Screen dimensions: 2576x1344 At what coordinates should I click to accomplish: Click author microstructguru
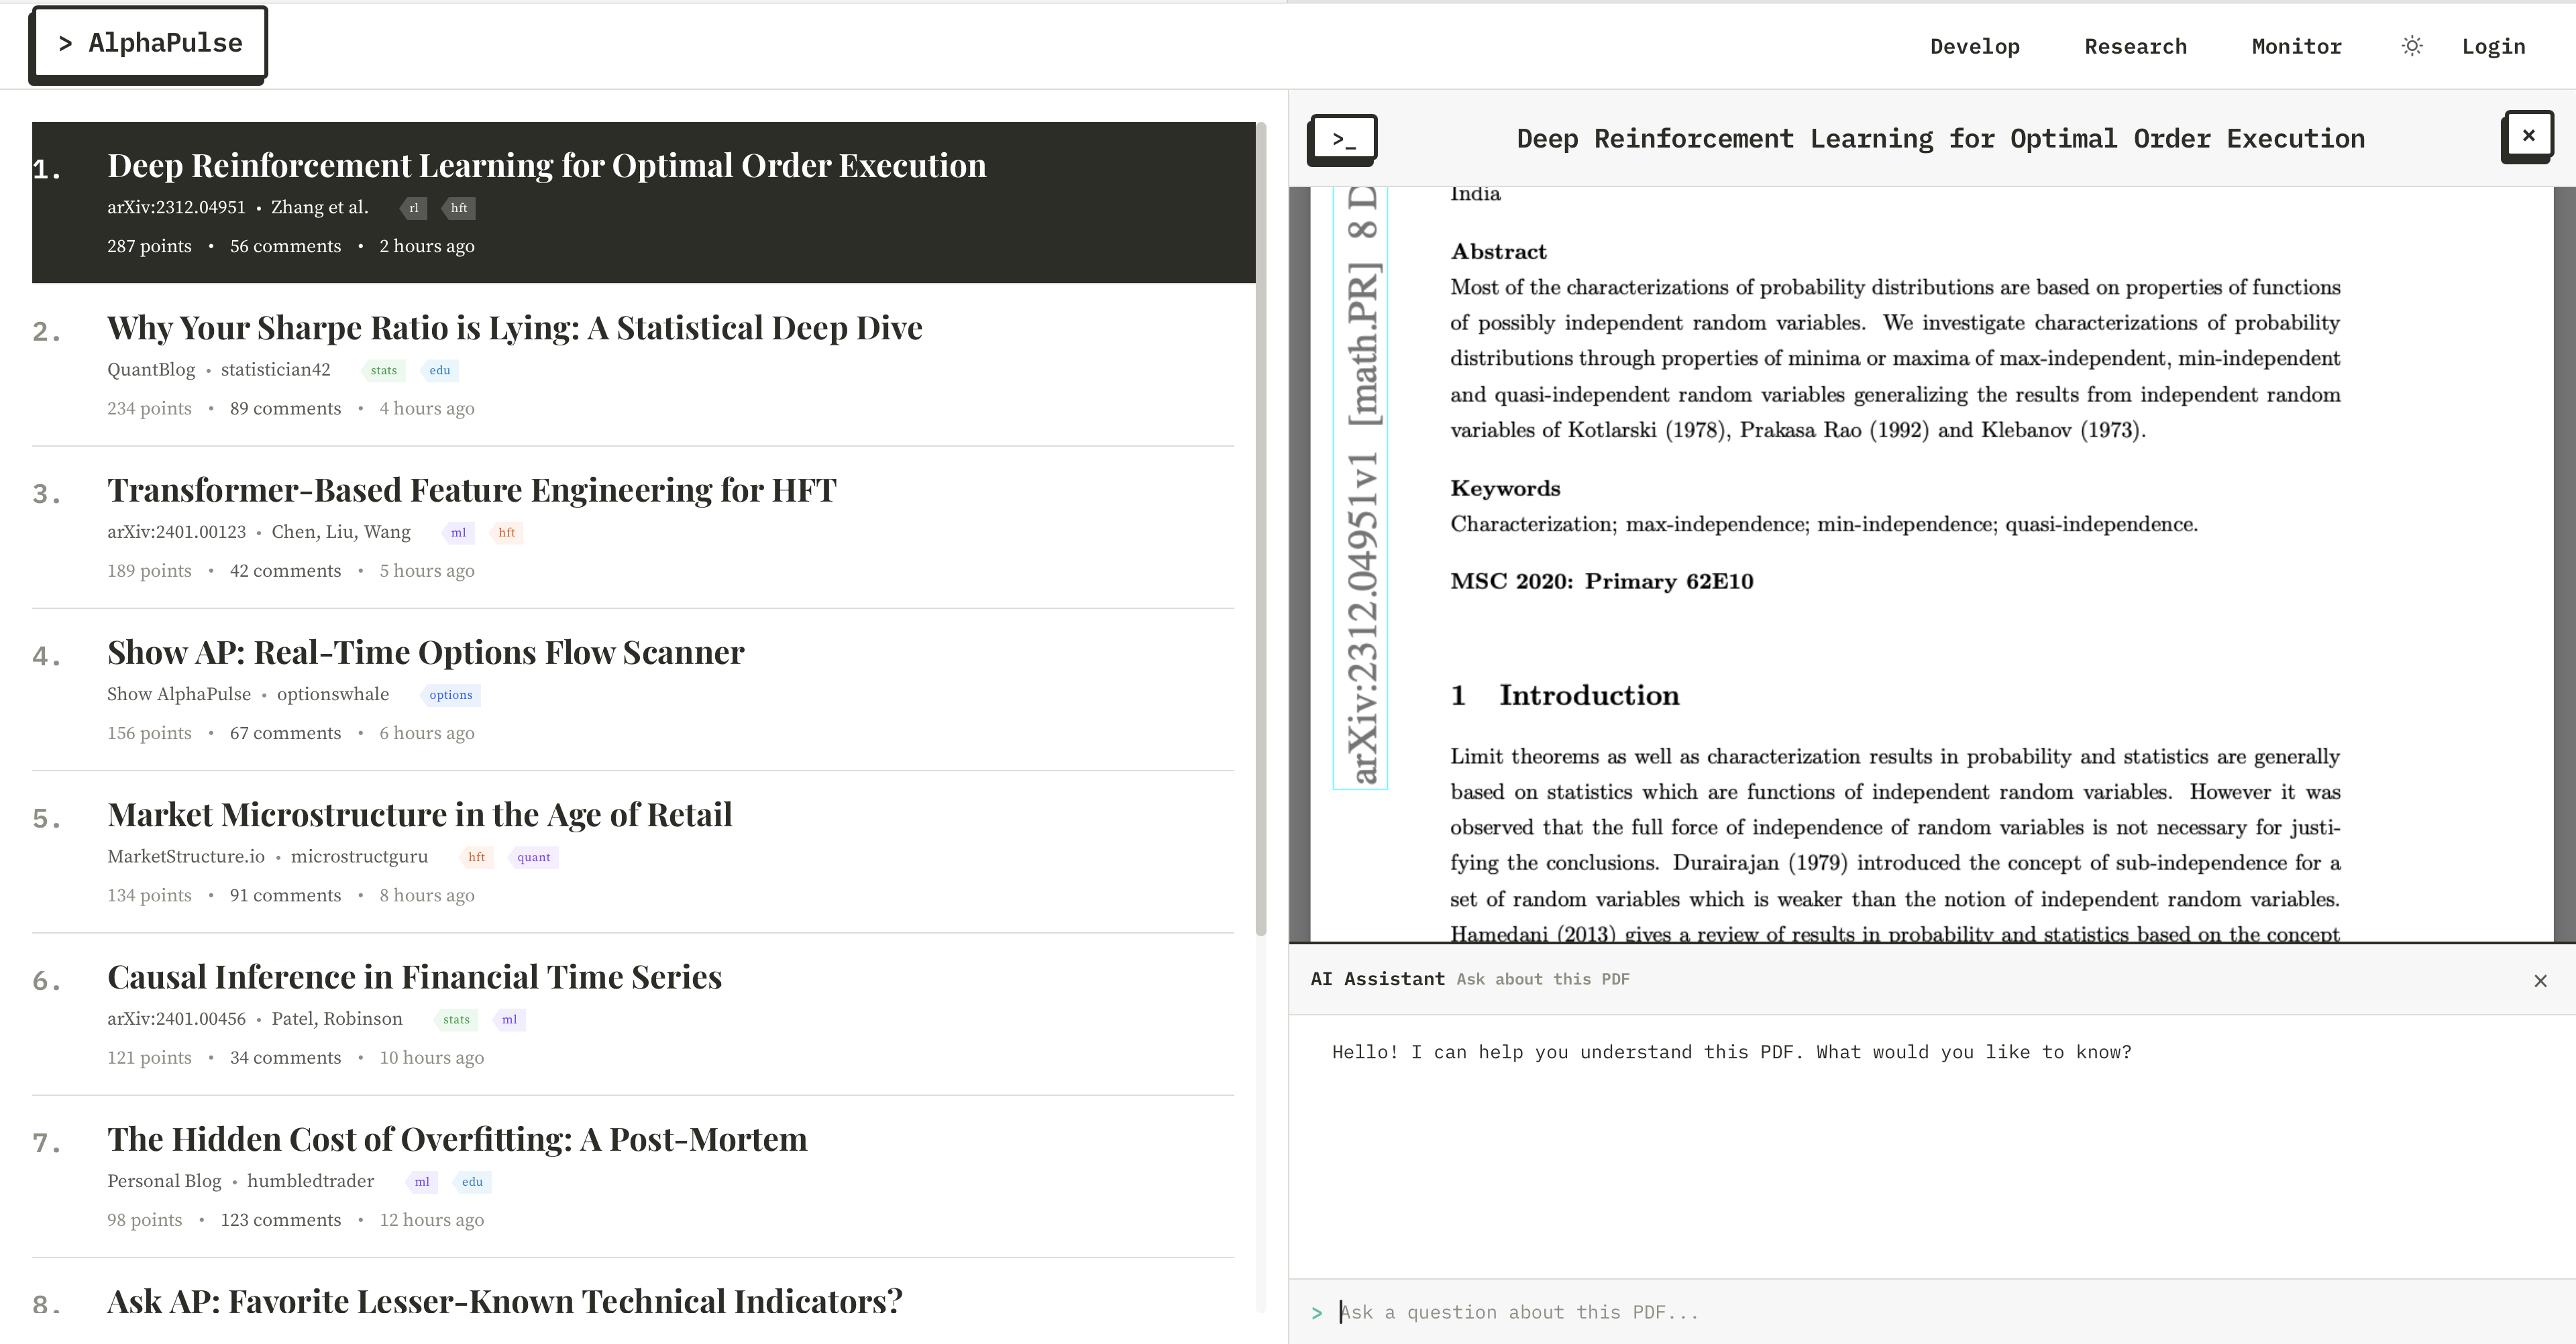click(359, 856)
